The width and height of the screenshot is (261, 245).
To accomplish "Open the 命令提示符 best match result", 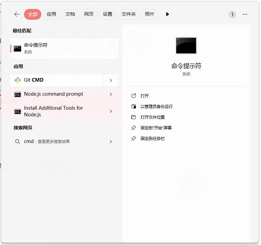I will tap(65, 49).
